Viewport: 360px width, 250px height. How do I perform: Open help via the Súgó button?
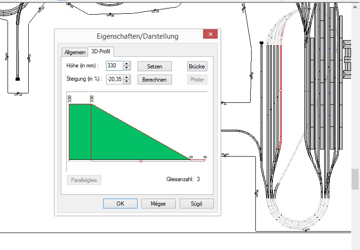tap(196, 204)
